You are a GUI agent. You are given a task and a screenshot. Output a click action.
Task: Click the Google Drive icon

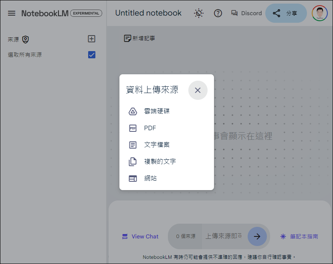tap(133, 111)
